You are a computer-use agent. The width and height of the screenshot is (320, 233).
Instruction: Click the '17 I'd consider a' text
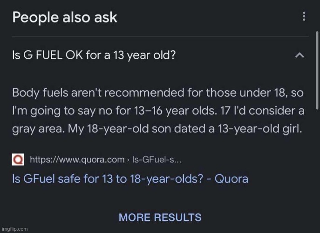(x=262, y=111)
